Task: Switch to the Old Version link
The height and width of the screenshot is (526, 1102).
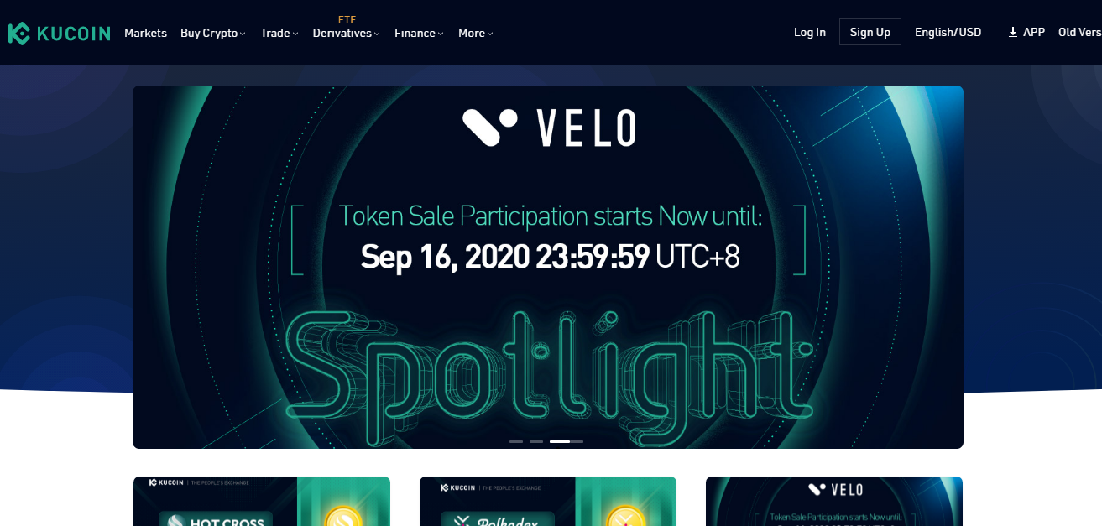Action: 1079,33
